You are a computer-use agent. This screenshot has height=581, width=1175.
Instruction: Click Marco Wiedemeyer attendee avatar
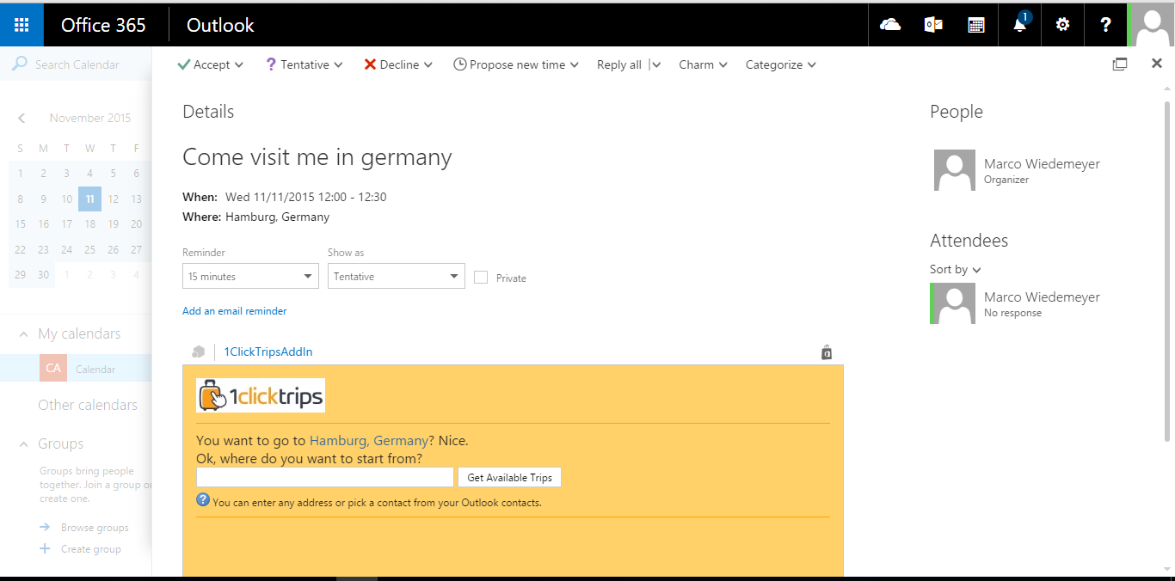955,303
